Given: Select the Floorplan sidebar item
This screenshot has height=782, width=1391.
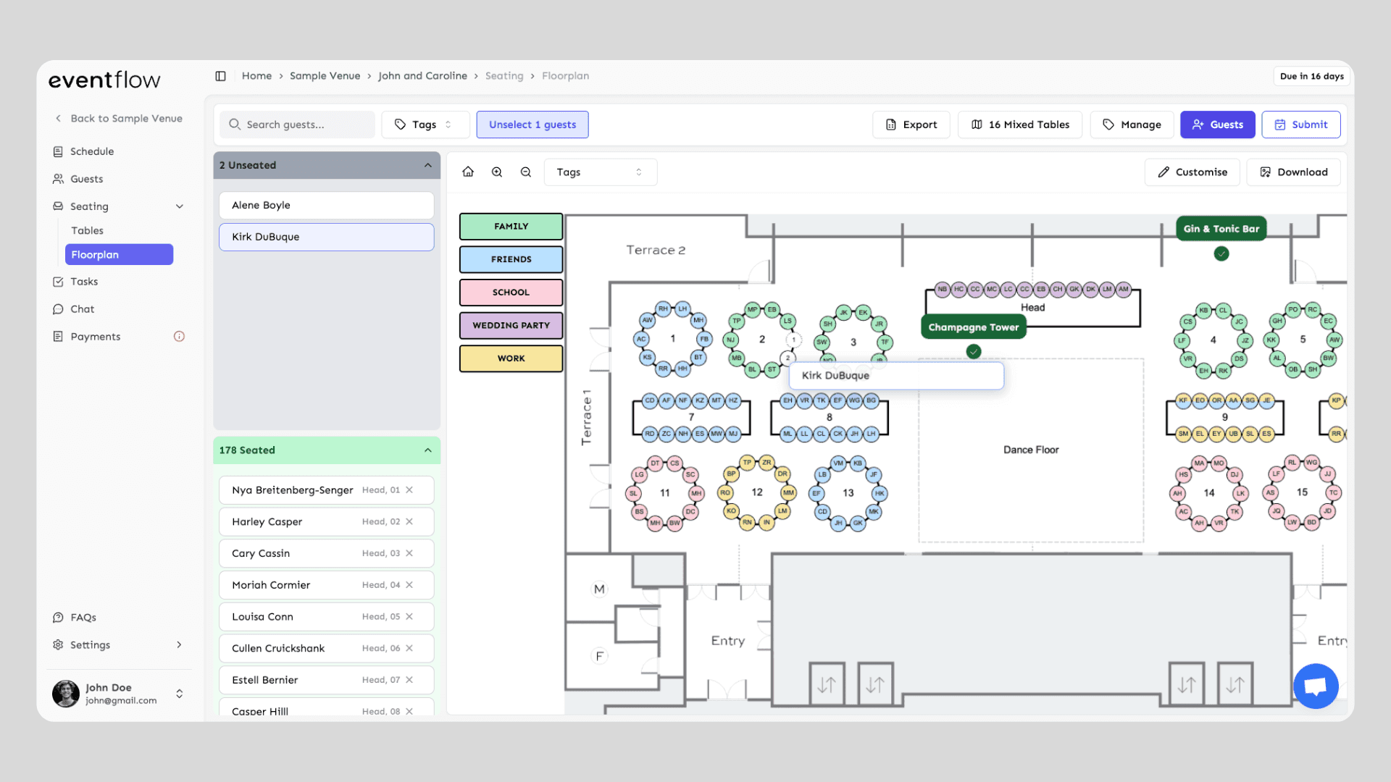Looking at the screenshot, I should tap(119, 255).
